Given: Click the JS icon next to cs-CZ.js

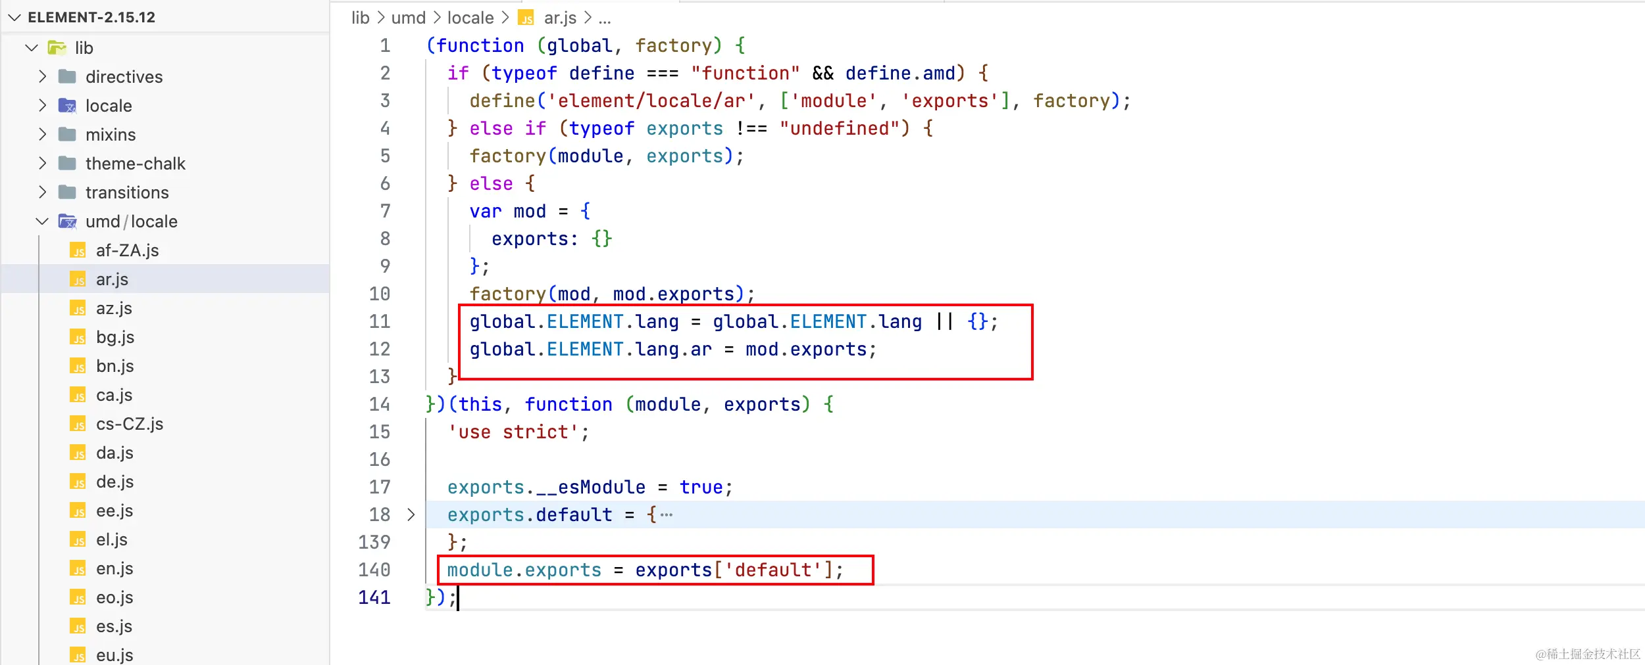Looking at the screenshot, I should (x=78, y=424).
